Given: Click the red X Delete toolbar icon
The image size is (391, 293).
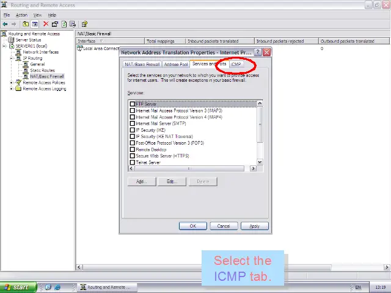Looking at the screenshot, I should 46,24.
